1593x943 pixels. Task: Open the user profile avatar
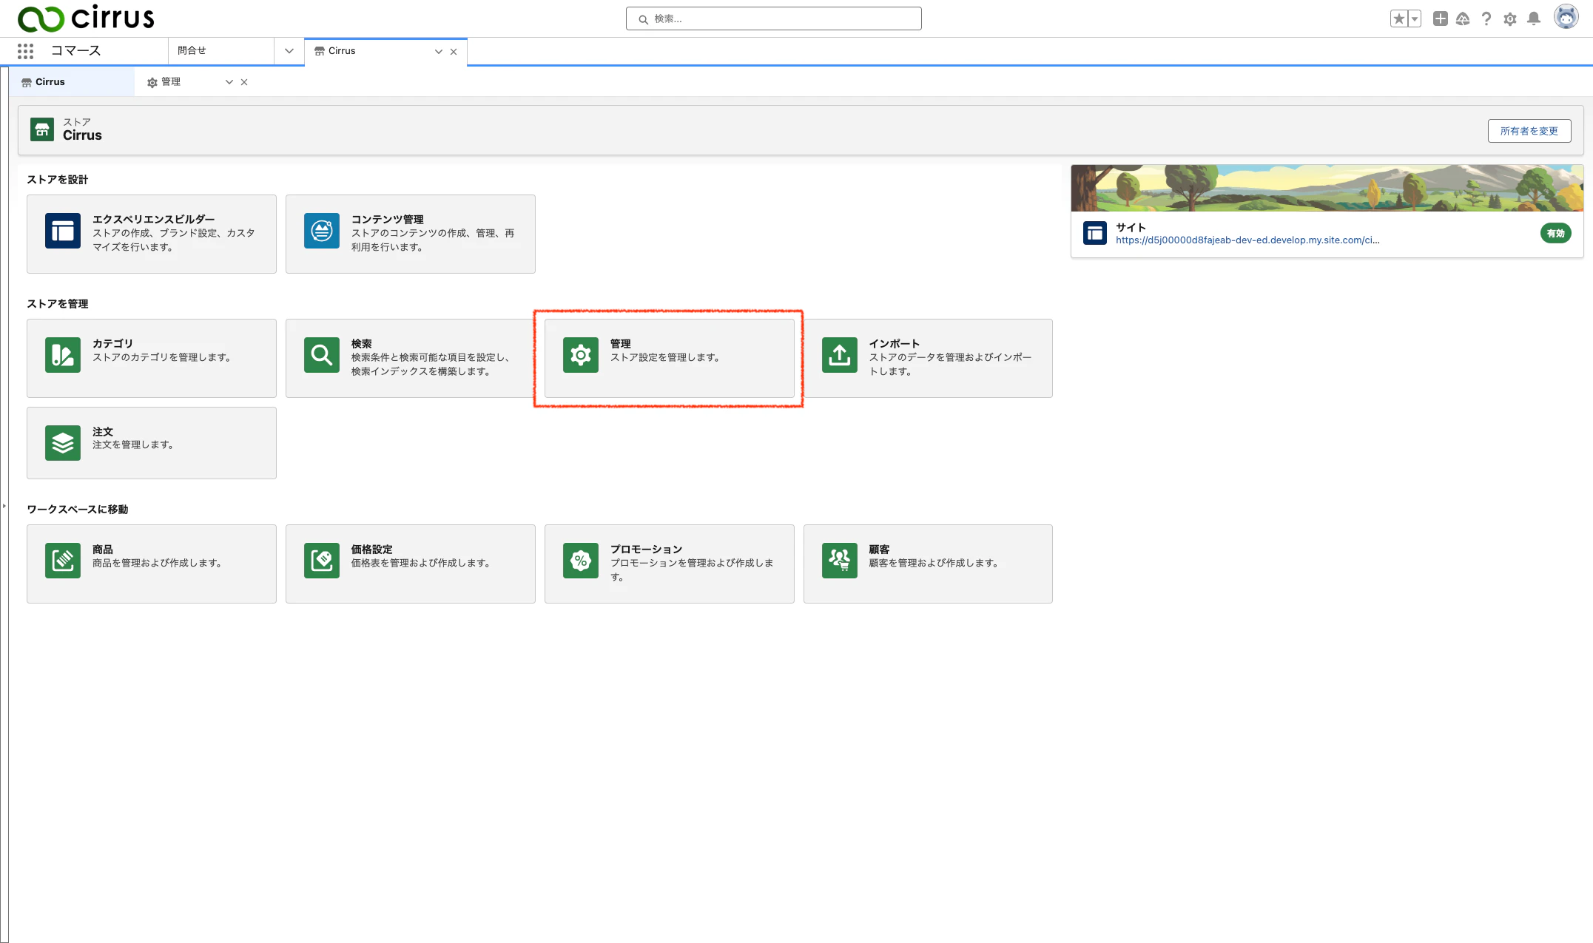[1566, 16]
